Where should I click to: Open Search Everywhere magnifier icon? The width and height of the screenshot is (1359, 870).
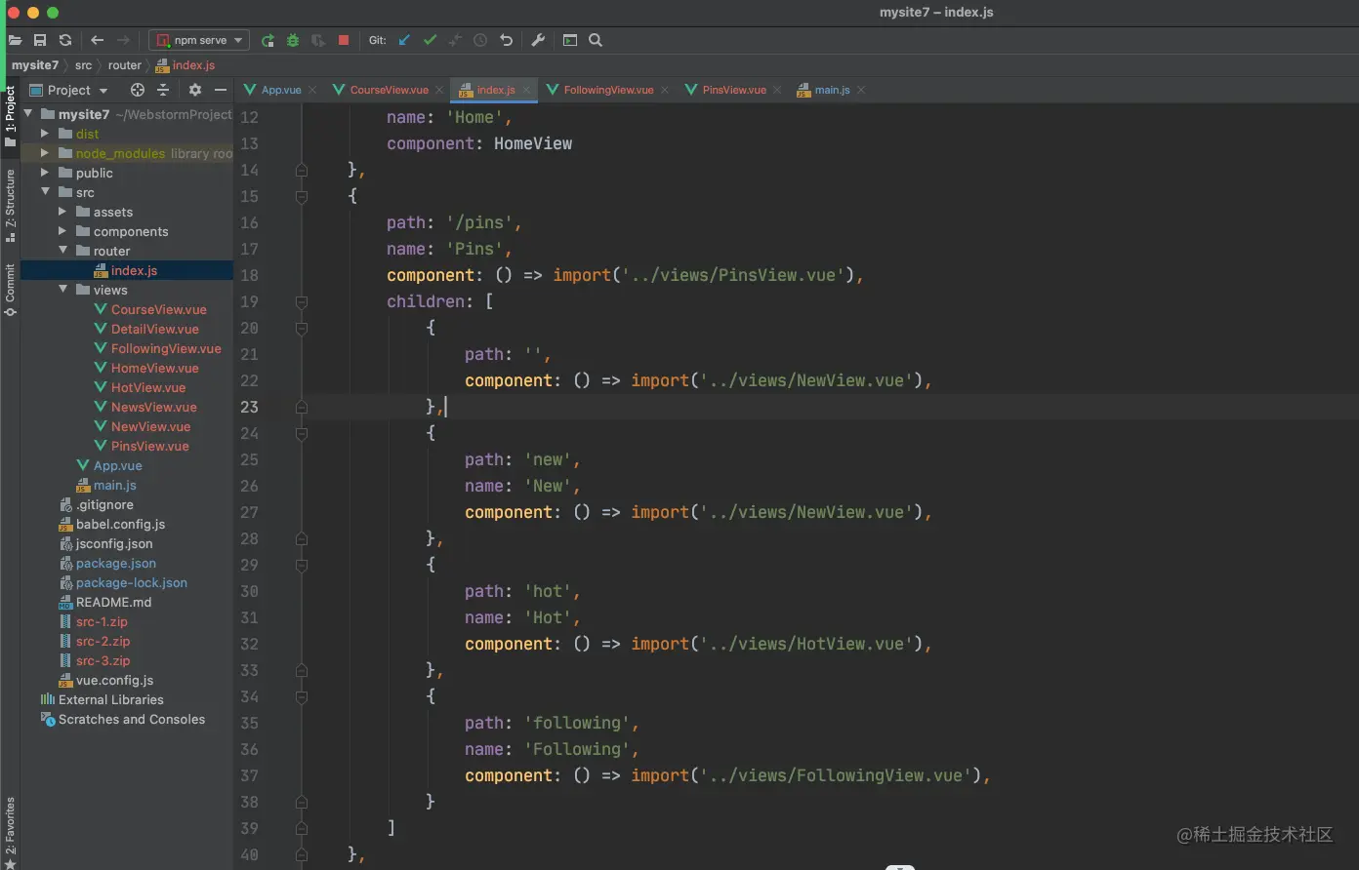point(596,40)
